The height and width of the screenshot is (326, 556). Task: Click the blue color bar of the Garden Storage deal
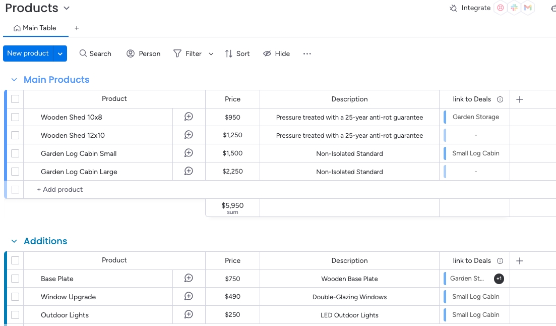click(445, 117)
